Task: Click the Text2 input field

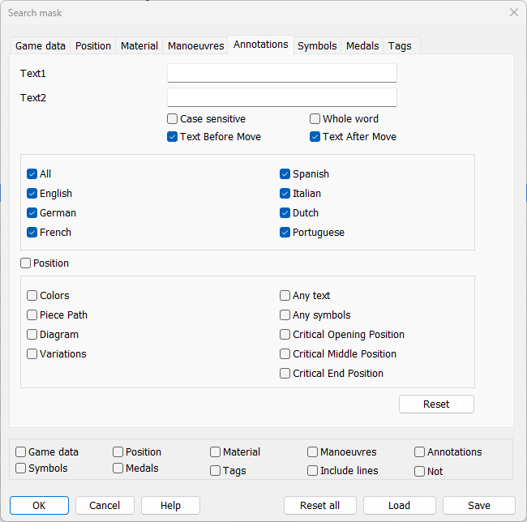Action: pos(282,97)
